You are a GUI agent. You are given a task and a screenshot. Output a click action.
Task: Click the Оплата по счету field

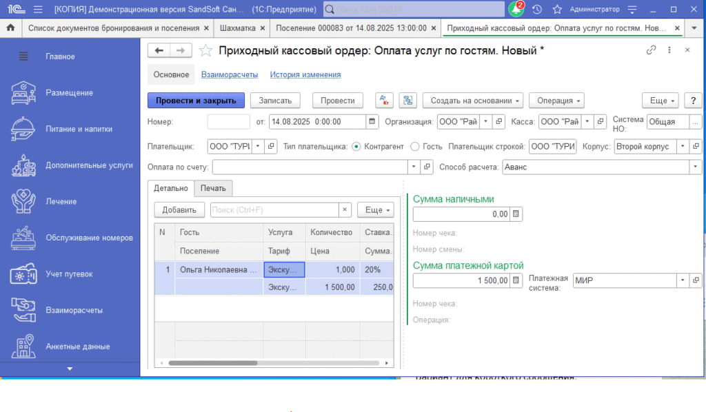coord(310,167)
